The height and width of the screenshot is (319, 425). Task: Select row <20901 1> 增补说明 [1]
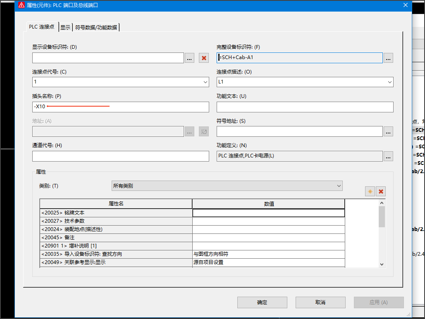tap(116, 246)
